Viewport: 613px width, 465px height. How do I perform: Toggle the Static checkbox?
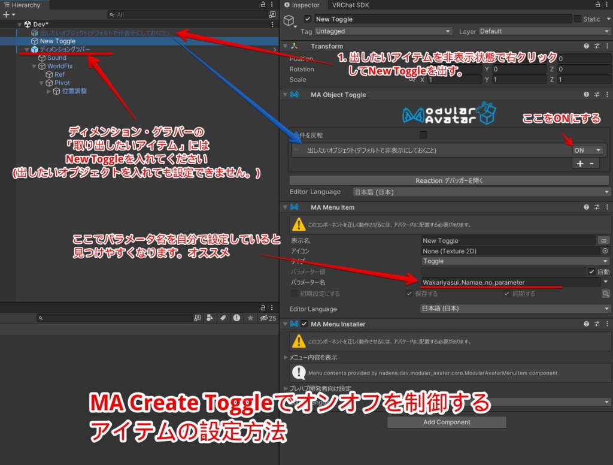578,19
